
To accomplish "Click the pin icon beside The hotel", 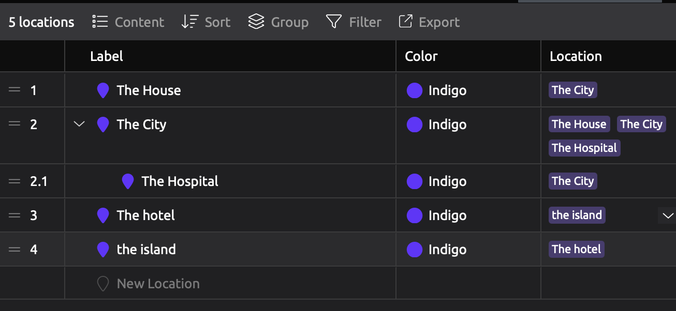I will coord(103,215).
